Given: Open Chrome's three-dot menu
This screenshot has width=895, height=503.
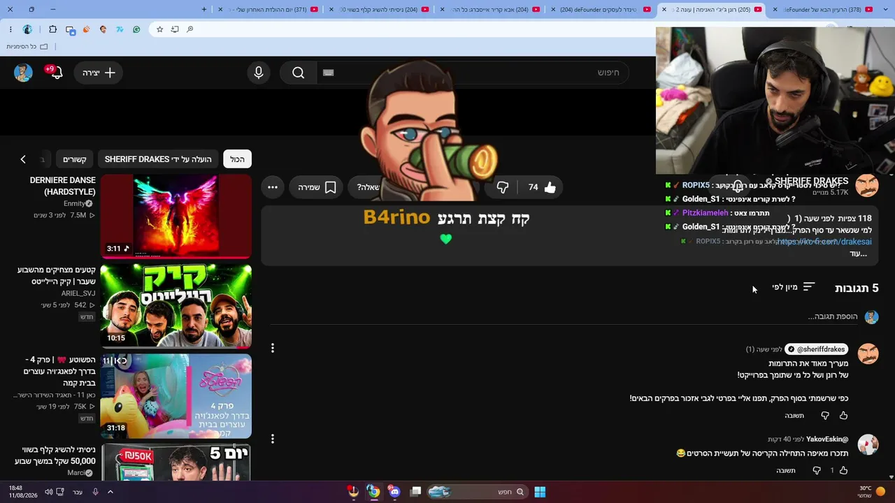Looking at the screenshot, I should [x=10, y=29].
